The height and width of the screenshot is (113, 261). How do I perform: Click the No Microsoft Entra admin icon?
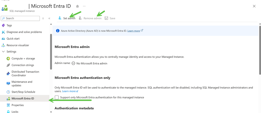point(73,63)
